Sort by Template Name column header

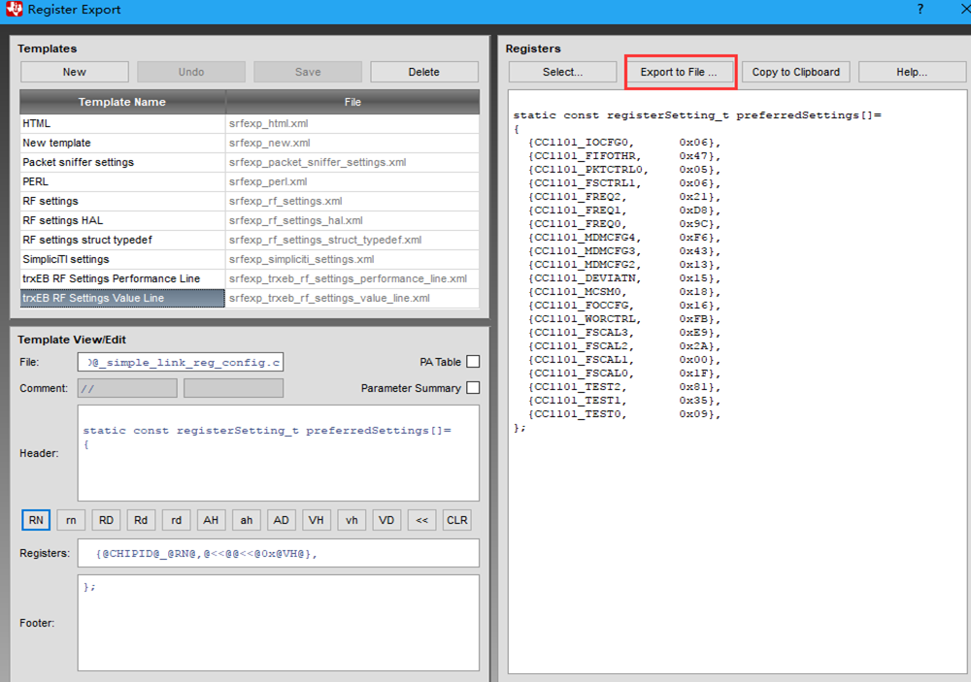[122, 102]
